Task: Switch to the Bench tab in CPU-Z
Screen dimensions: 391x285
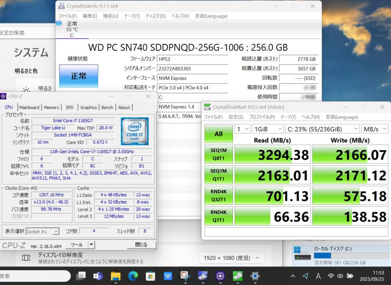Action: tap(107, 107)
